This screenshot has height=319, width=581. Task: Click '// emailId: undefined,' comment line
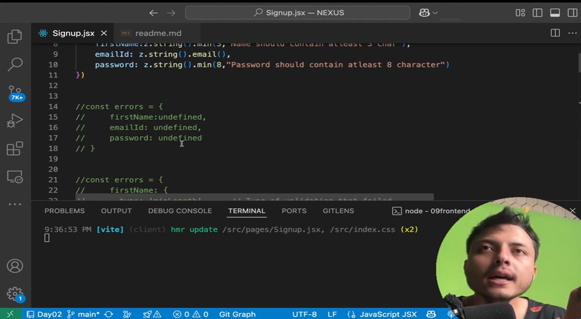(x=138, y=128)
